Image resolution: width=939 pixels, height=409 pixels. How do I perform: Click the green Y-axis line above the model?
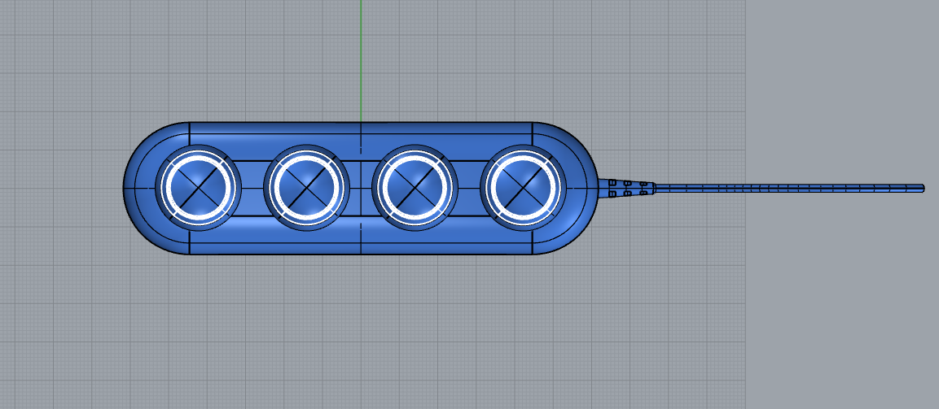[x=361, y=57]
